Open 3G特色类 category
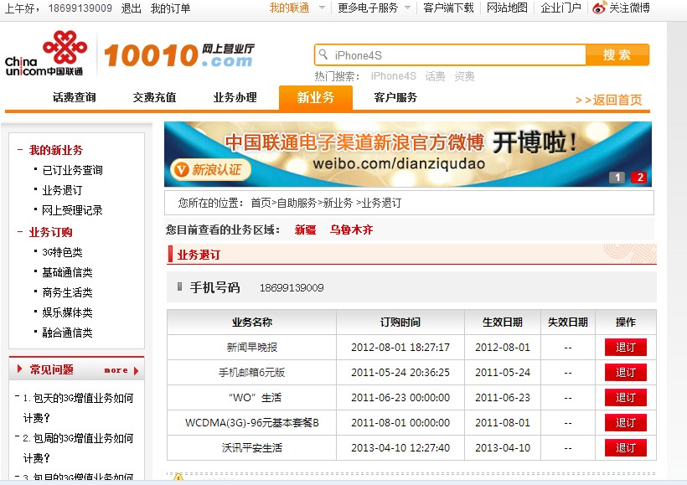687x485 pixels. (62, 252)
